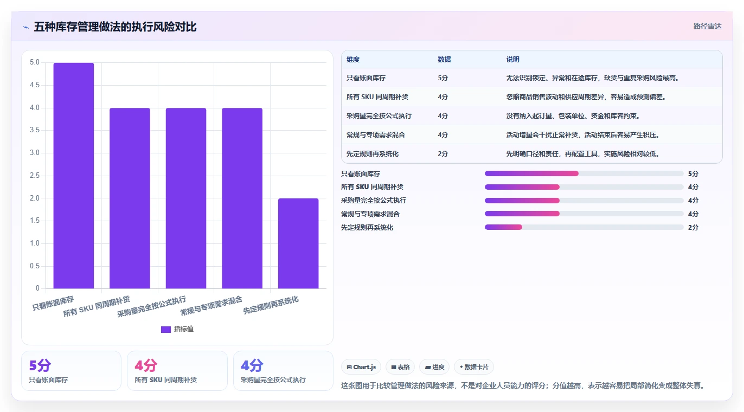Open the pink 4分 所有 SKU data card

177,371
